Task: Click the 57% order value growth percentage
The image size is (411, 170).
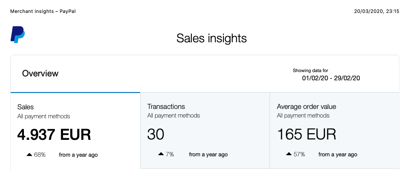Action: coord(299,154)
